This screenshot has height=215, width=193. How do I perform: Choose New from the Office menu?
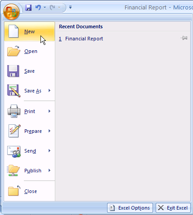[29, 31]
